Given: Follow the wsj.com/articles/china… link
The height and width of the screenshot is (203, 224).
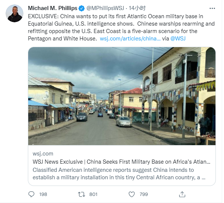Looking at the screenshot, I should click(x=130, y=38).
